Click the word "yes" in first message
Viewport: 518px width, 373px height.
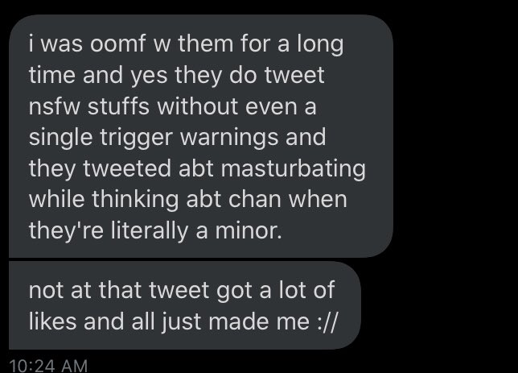pos(149,77)
